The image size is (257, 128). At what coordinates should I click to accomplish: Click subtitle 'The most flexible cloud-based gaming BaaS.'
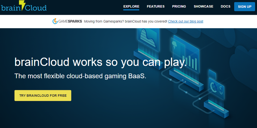click(80, 76)
